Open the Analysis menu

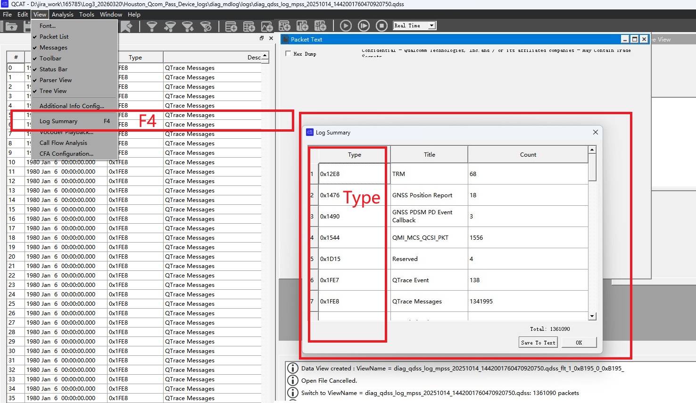coord(62,15)
